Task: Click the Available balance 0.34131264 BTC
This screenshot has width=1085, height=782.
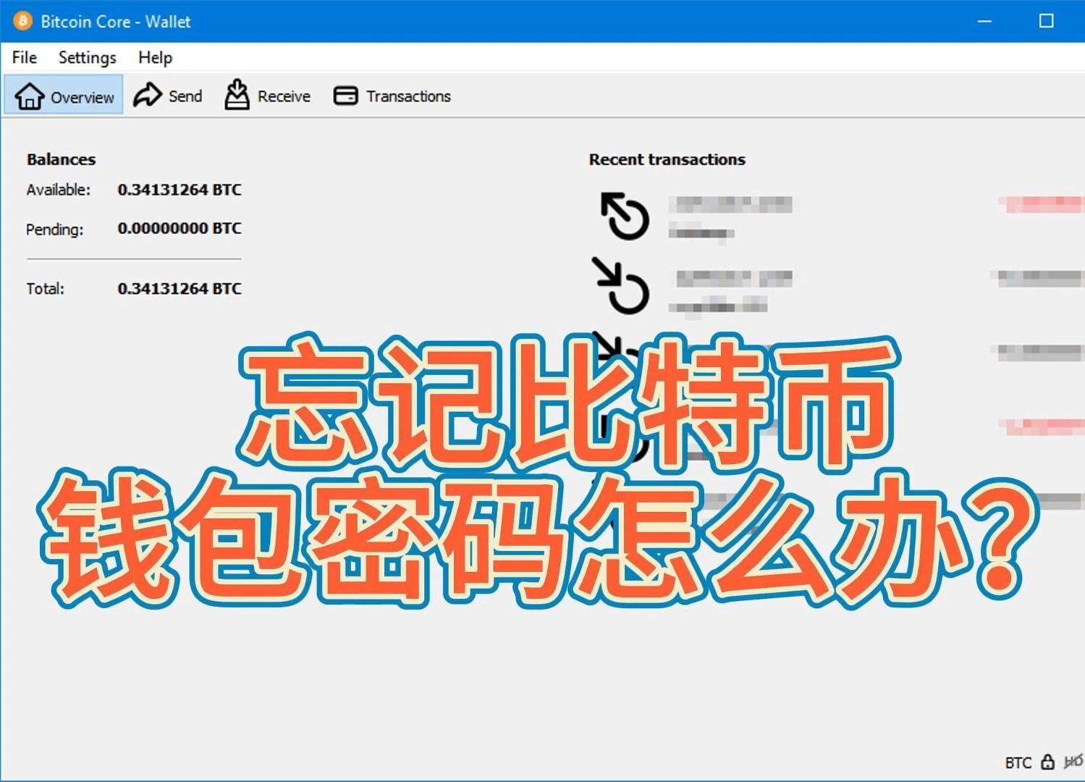Action: pos(180,190)
